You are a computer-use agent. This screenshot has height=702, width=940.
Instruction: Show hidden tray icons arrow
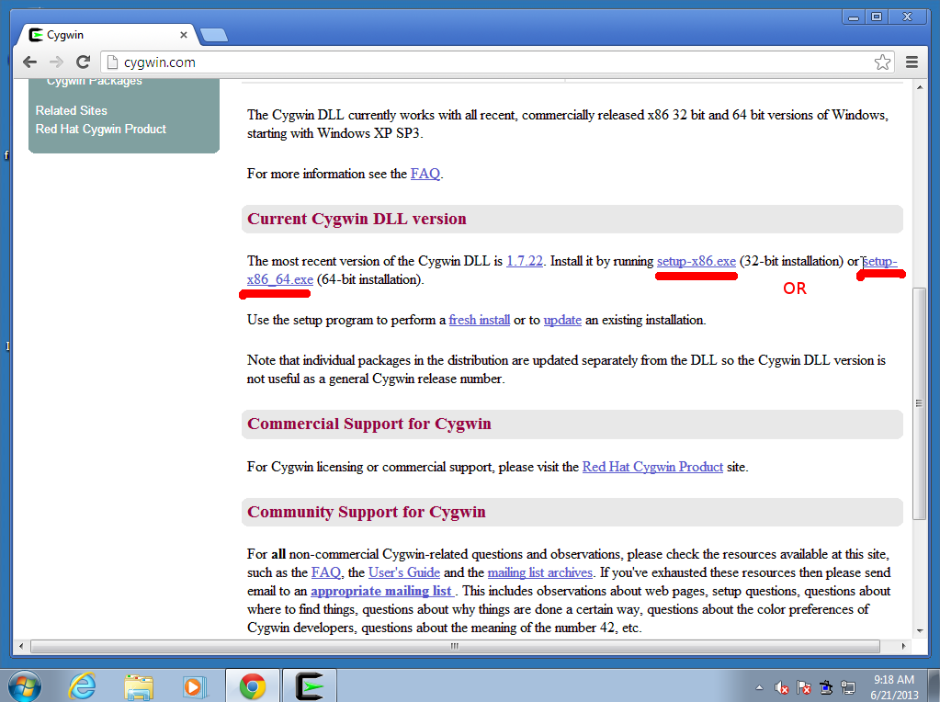pos(760,687)
